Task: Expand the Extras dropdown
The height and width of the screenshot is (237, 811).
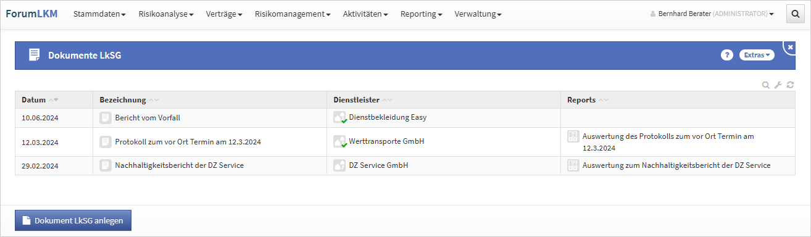Action: pyautogui.click(x=757, y=55)
